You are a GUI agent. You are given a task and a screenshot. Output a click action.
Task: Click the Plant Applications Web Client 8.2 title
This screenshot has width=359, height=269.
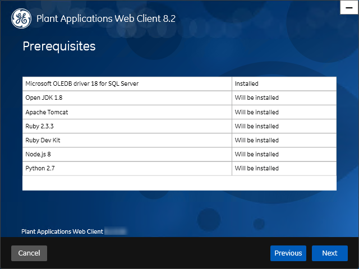[x=106, y=18]
